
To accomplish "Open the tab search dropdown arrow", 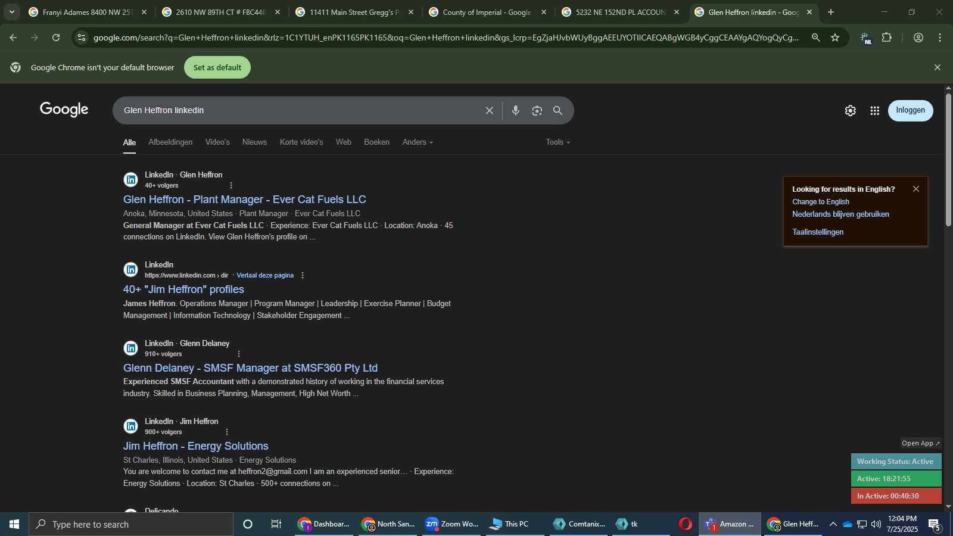I will click(11, 12).
